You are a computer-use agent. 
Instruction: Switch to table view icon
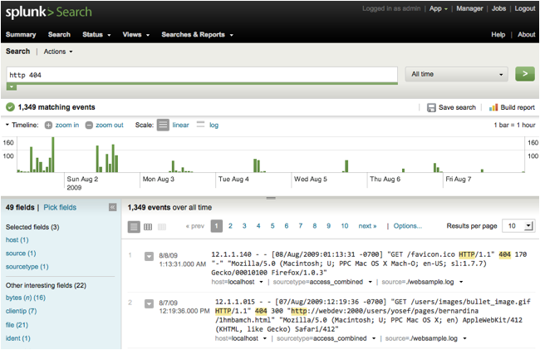148,227
